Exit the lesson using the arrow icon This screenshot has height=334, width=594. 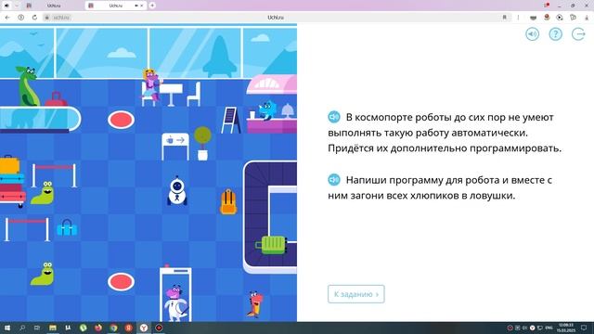pos(578,34)
